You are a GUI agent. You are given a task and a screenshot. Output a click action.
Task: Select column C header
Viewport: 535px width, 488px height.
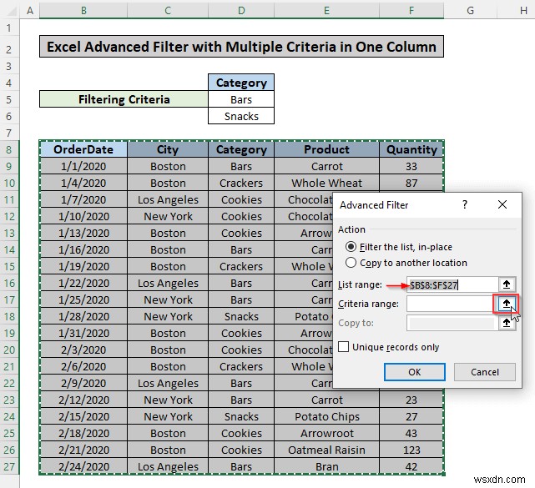tap(168, 10)
